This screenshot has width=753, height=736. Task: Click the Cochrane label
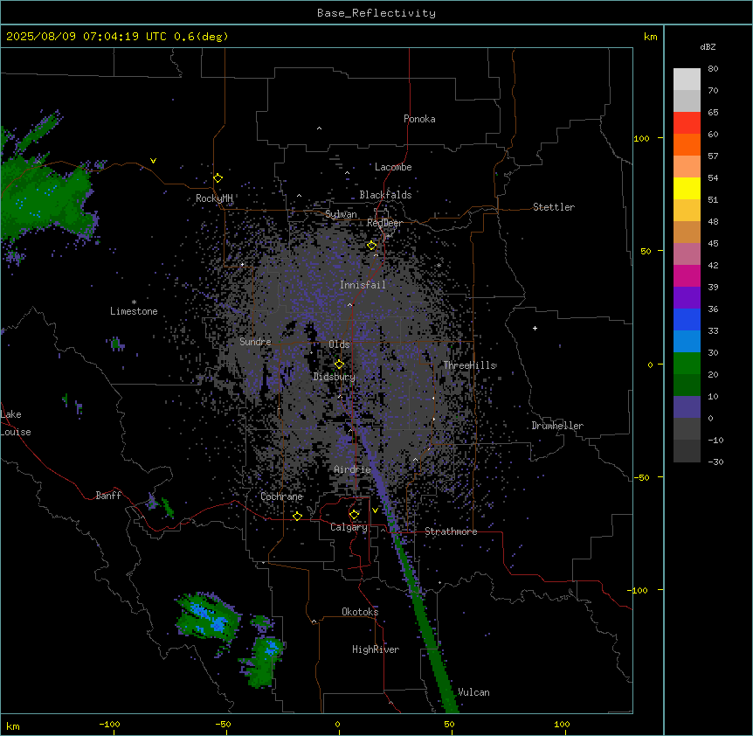(281, 496)
